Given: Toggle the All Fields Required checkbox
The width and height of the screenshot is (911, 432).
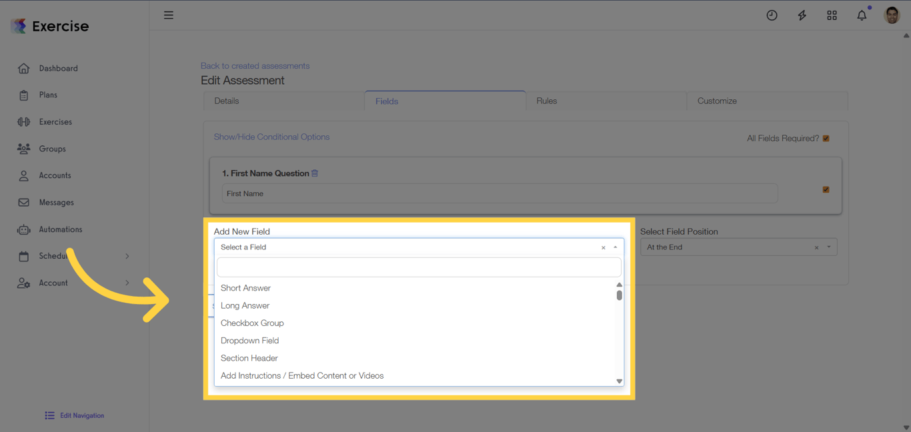Looking at the screenshot, I should pos(826,138).
